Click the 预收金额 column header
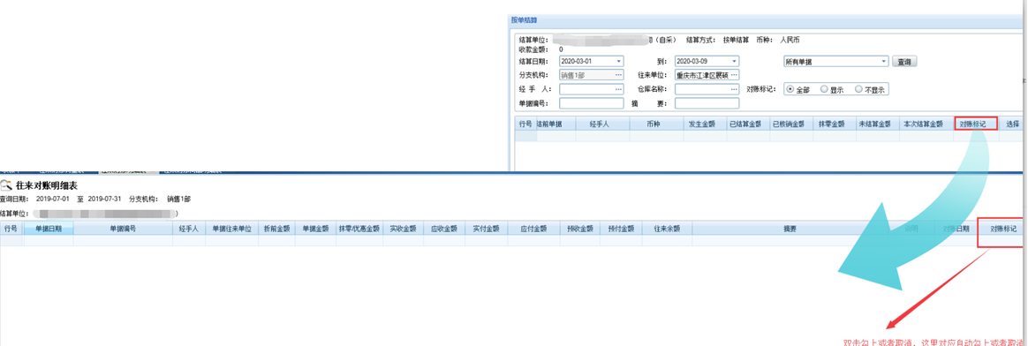Screen dimensions: 1028x346 tap(580, 229)
